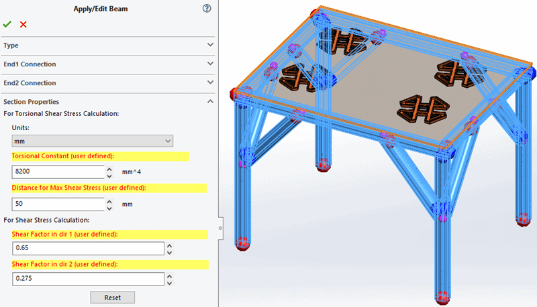Click the green checkmark to accept
The height and width of the screenshot is (307, 537).
point(7,24)
